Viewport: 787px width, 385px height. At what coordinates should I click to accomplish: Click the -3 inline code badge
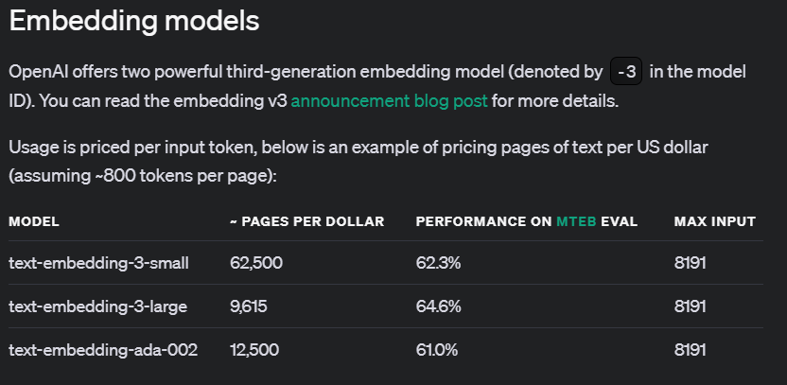(625, 72)
